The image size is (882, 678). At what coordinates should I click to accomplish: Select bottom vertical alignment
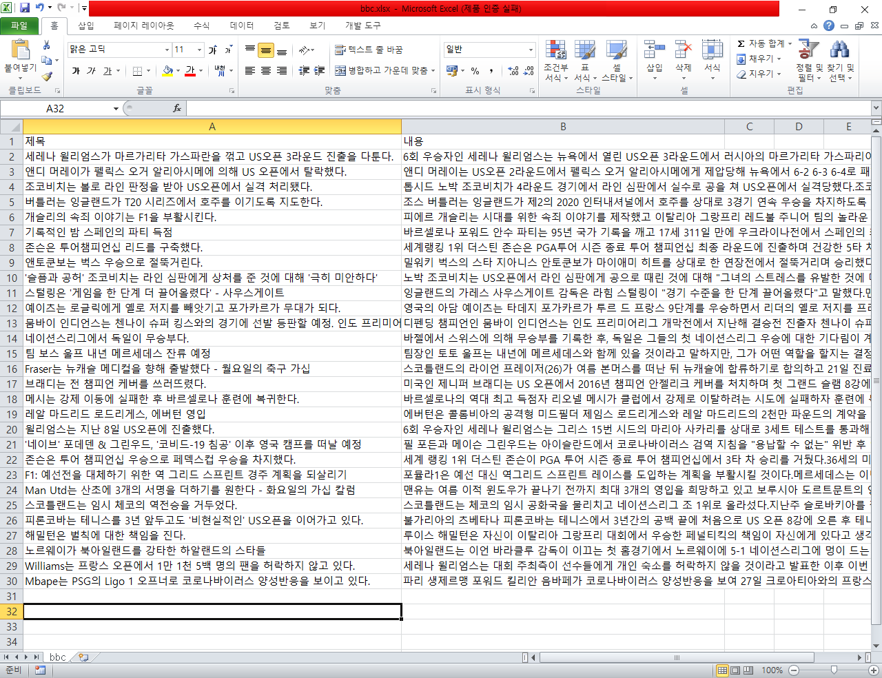(x=282, y=50)
